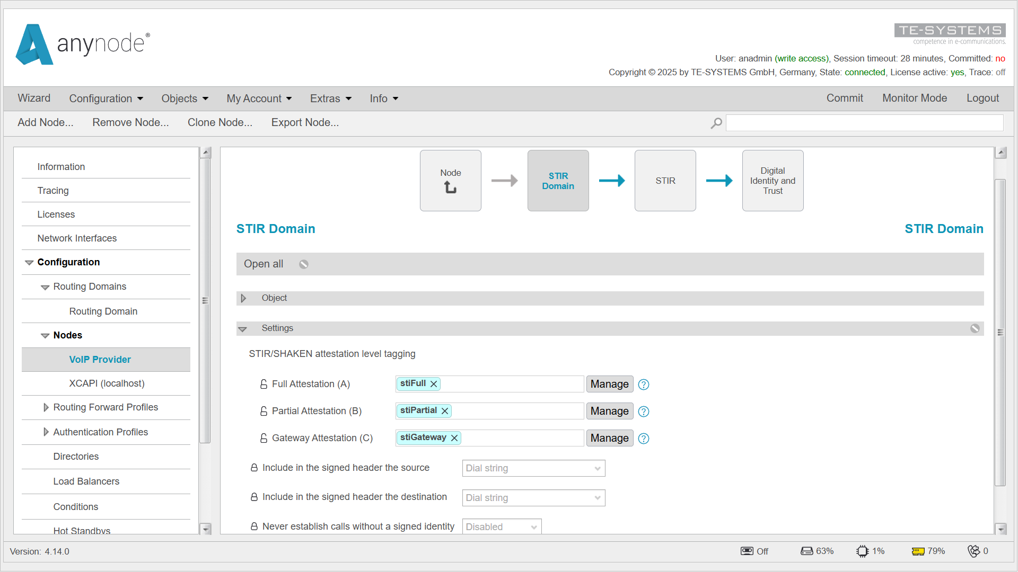Click the tracing cassette icon showing Off
This screenshot has width=1018, height=572.
[x=747, y=551]
